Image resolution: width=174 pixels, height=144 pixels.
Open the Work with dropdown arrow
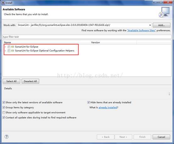(x=150, y=25)
